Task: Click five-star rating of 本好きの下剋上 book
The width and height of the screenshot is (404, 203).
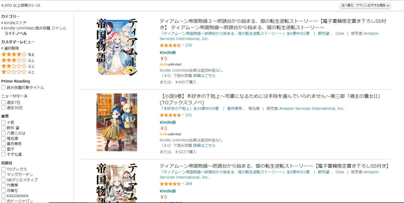Action: [x=170, y=115]
